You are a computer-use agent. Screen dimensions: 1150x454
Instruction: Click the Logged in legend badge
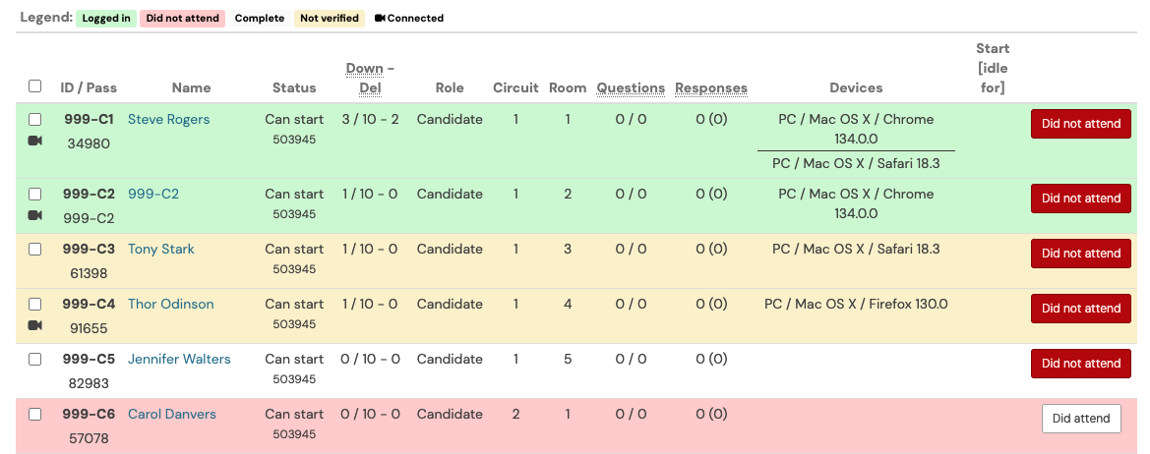click(x=106, y=19)
